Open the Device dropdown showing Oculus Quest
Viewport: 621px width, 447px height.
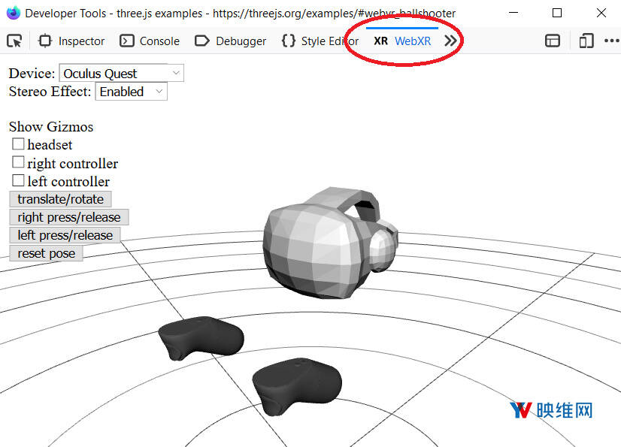121,73
